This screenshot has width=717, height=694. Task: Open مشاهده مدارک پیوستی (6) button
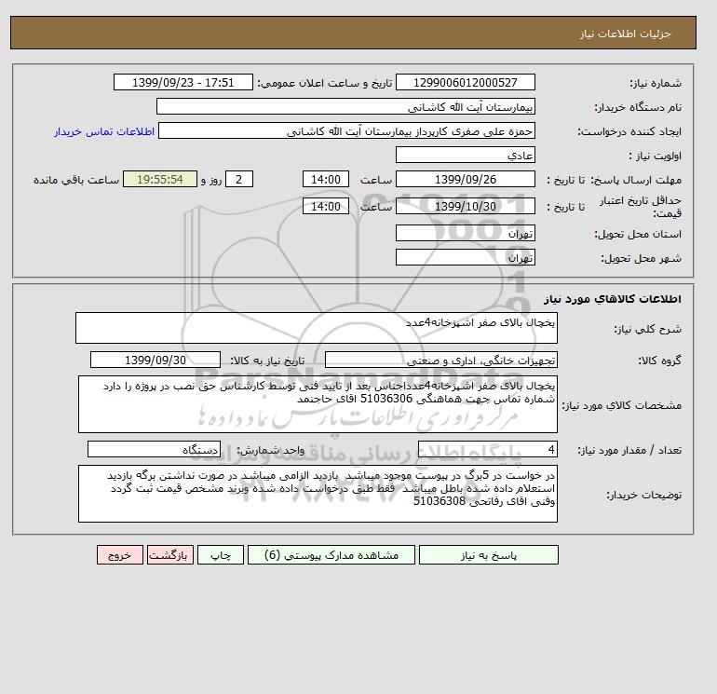click(x=331, y=555)
